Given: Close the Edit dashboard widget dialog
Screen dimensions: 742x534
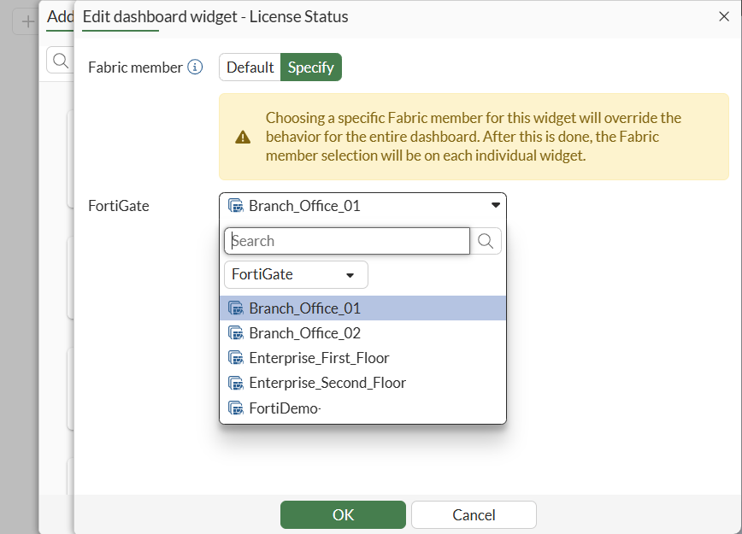Looking at the screenshot, I should (724, 16).
